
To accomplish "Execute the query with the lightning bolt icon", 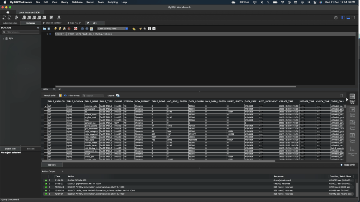I will coord(56,29).
